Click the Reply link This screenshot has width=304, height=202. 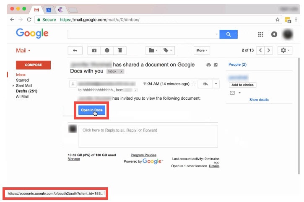tap(131, 130)
